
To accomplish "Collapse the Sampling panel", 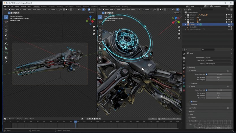I will [x=191, y=67].
